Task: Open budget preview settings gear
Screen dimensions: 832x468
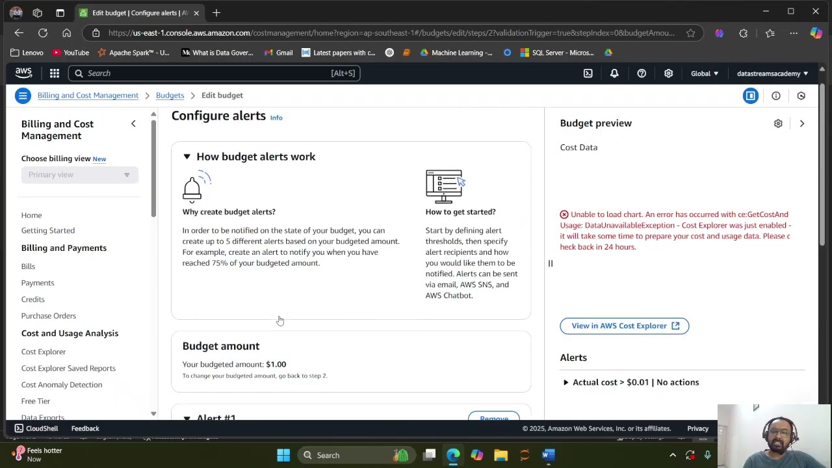Action: 778,123
